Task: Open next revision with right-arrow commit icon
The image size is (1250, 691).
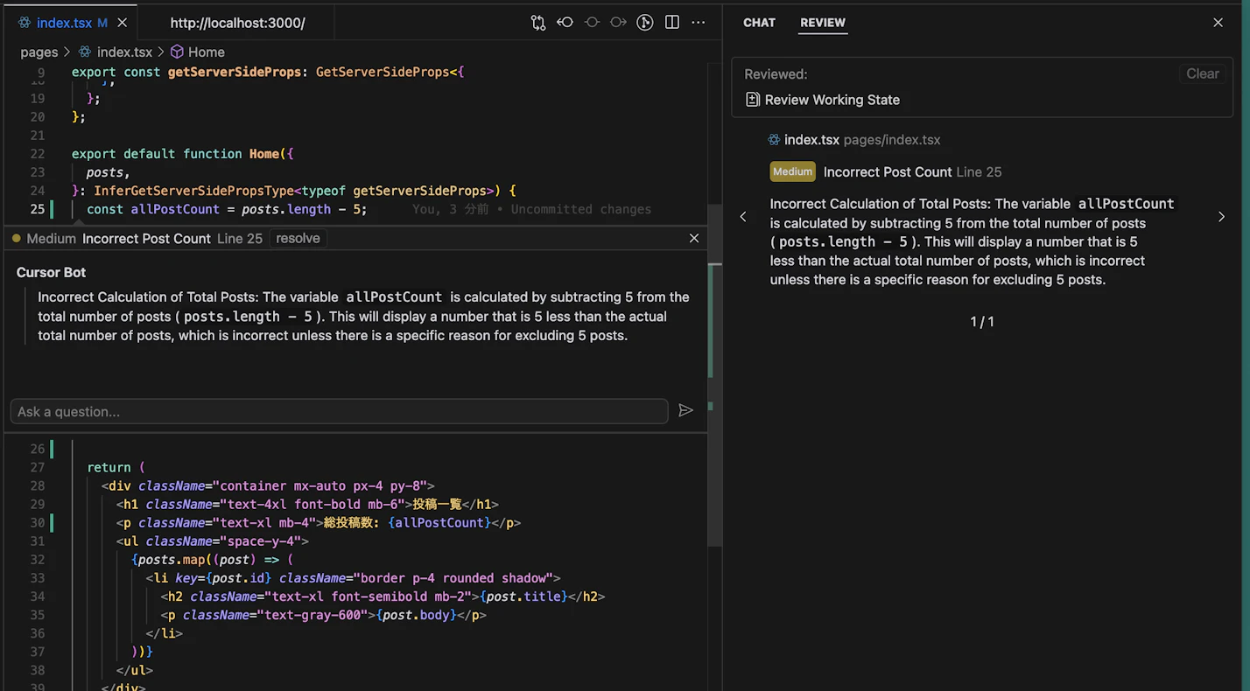Action: [x=619, y=23]
